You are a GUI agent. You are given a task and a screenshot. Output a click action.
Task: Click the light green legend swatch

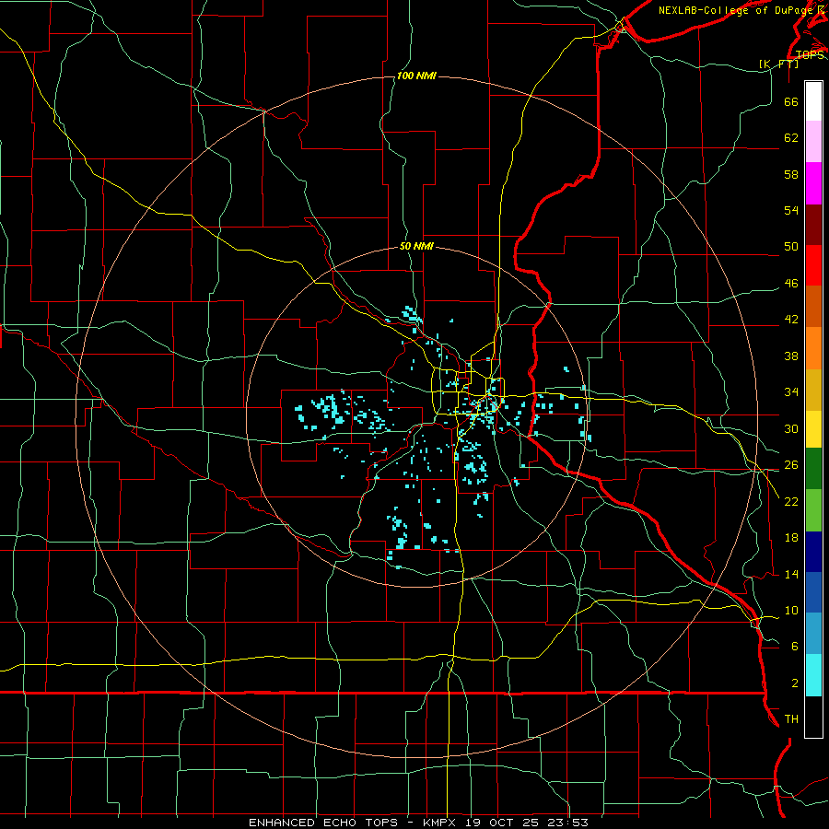pos(813,510)
